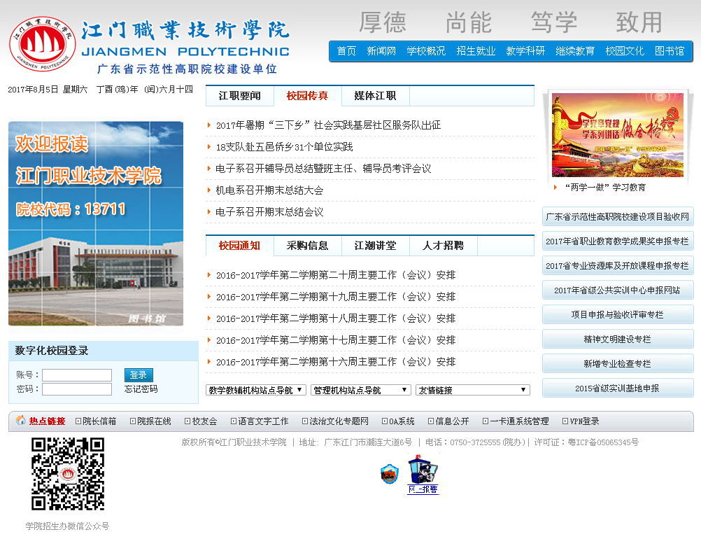The height and width of the screenshot is (539, 701).
Task: Click the square icon before 院长信箱
Action: (78, 421)
